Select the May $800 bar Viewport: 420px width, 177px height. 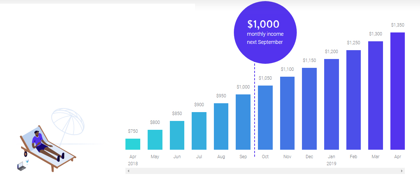pyautogui.click(x=155, y=140)
